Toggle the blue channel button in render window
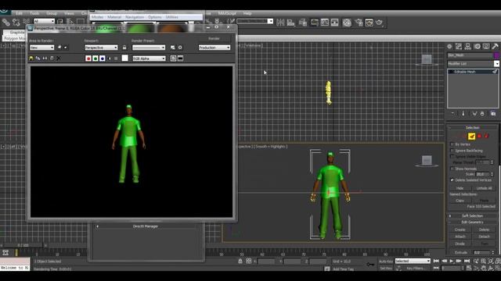501x281 pixels. point(103,59)
